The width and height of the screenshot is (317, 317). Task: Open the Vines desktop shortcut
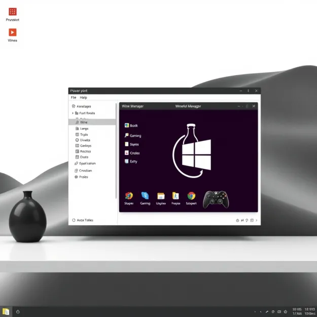click(x=13, y=35)
